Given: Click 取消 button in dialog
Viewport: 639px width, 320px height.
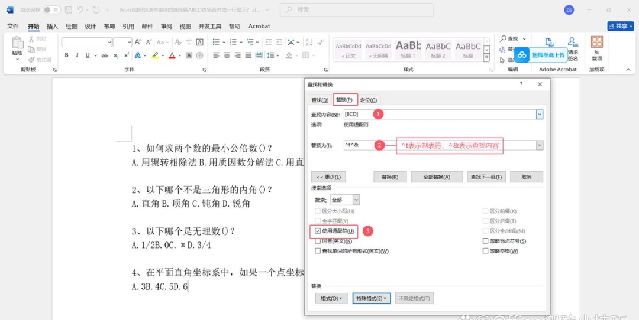Looking at the screenshot, I should pos(527,177).
